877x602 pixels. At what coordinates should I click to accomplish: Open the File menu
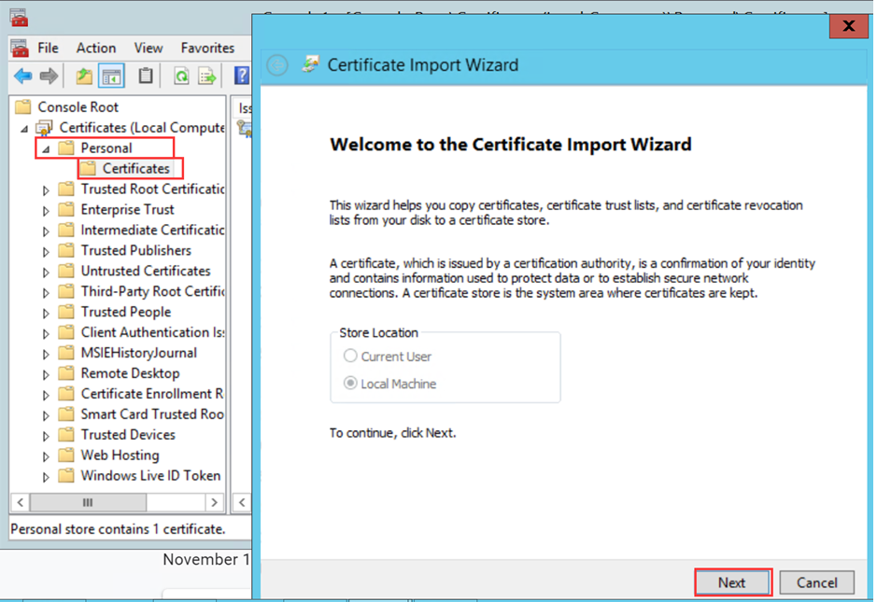tap(48, 49)
